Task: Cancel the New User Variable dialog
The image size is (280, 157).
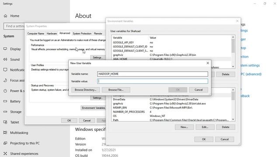Action: 198,90
